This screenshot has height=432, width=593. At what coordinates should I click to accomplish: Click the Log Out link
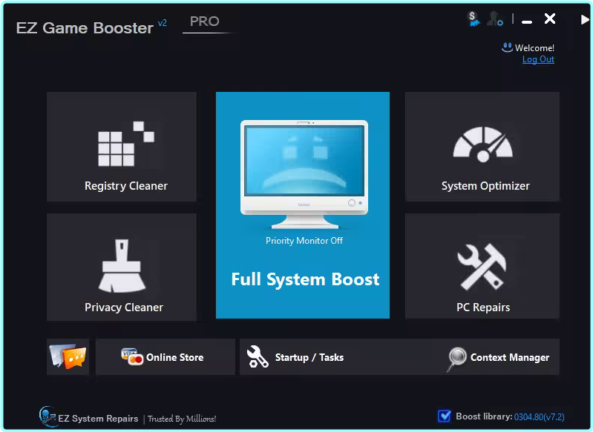click(538, 59)
